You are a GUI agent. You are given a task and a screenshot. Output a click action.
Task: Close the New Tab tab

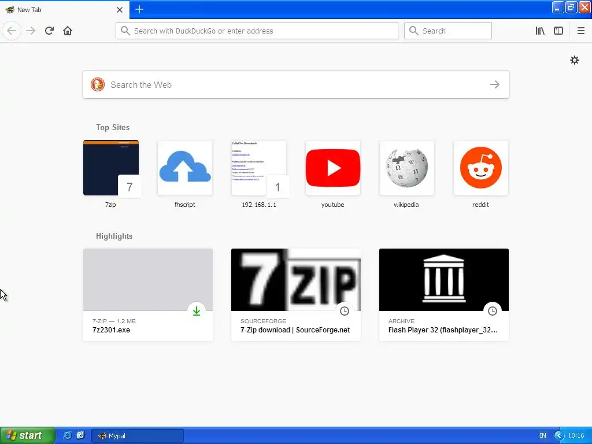[120, 10]
